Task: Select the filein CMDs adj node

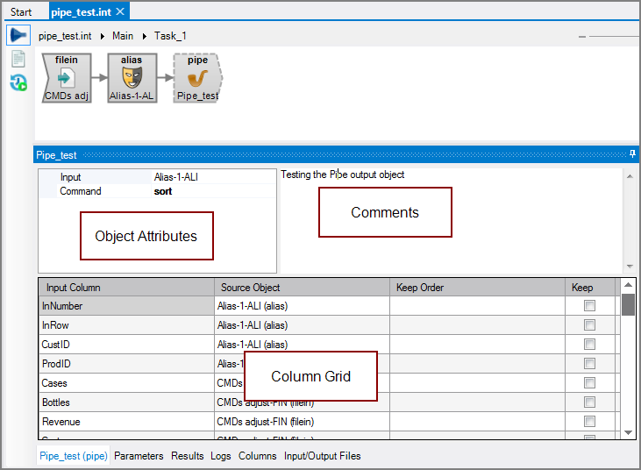Action: [67, 78]
